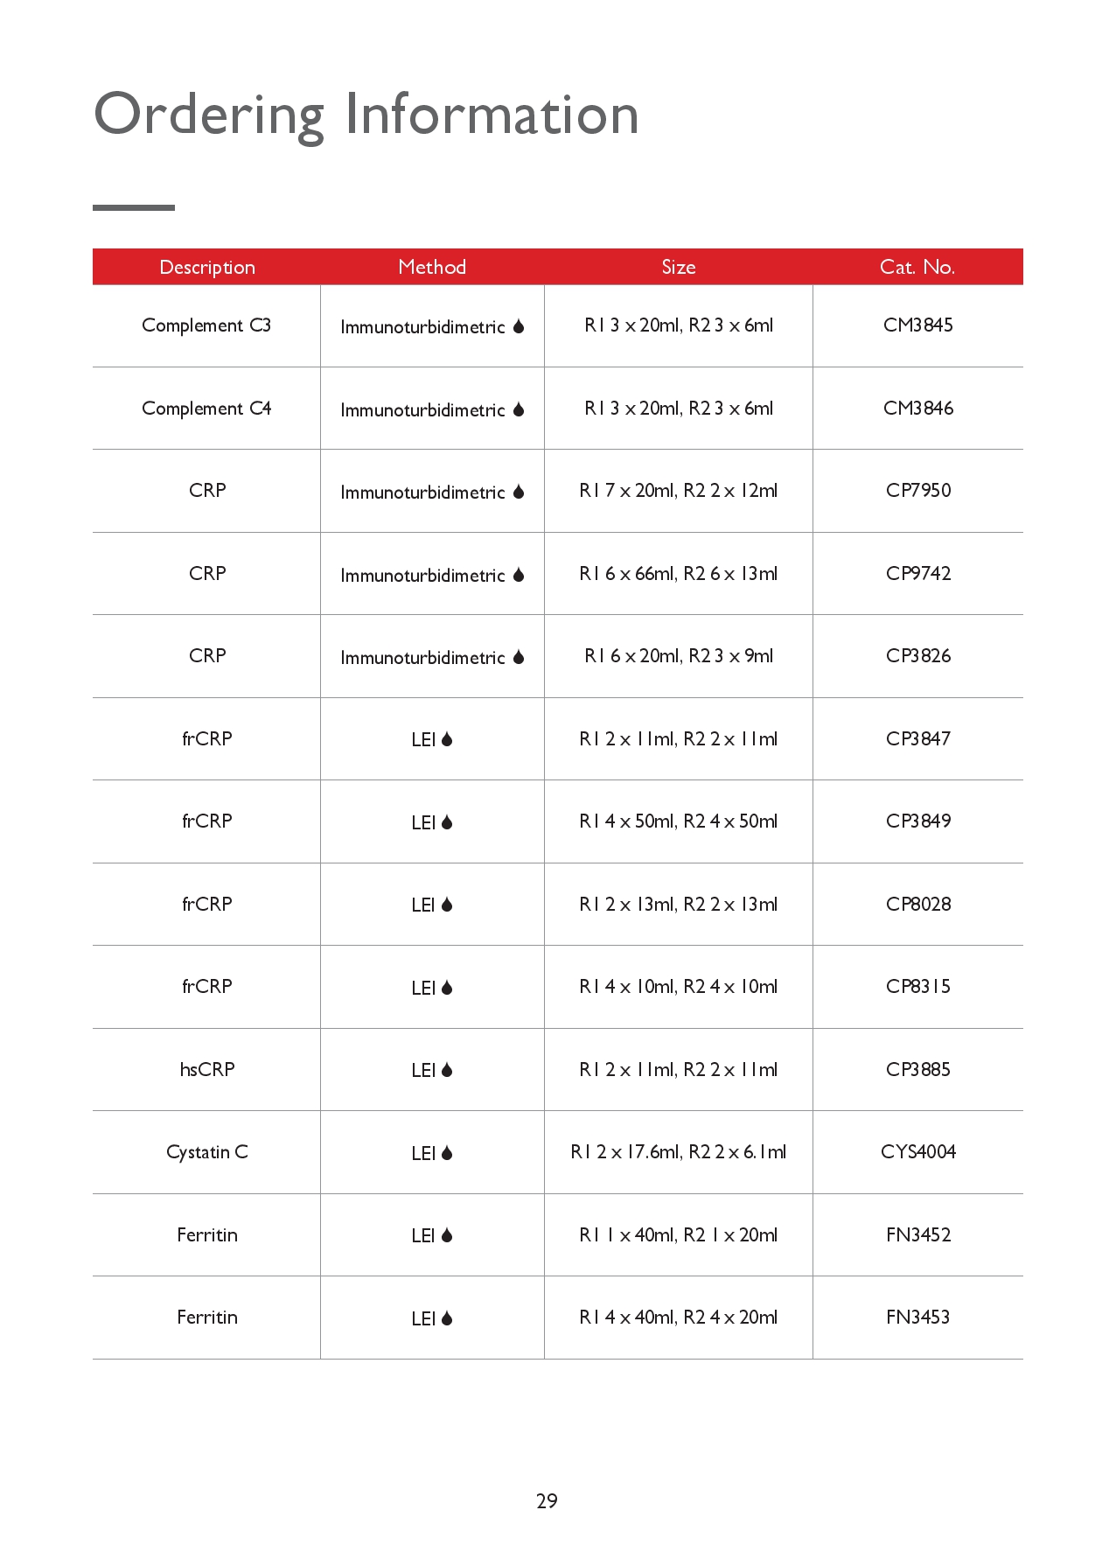Click droplet icon in CP3849 frCRP row
This screenshot has height=1566, width=1116.
coord(447,822)
